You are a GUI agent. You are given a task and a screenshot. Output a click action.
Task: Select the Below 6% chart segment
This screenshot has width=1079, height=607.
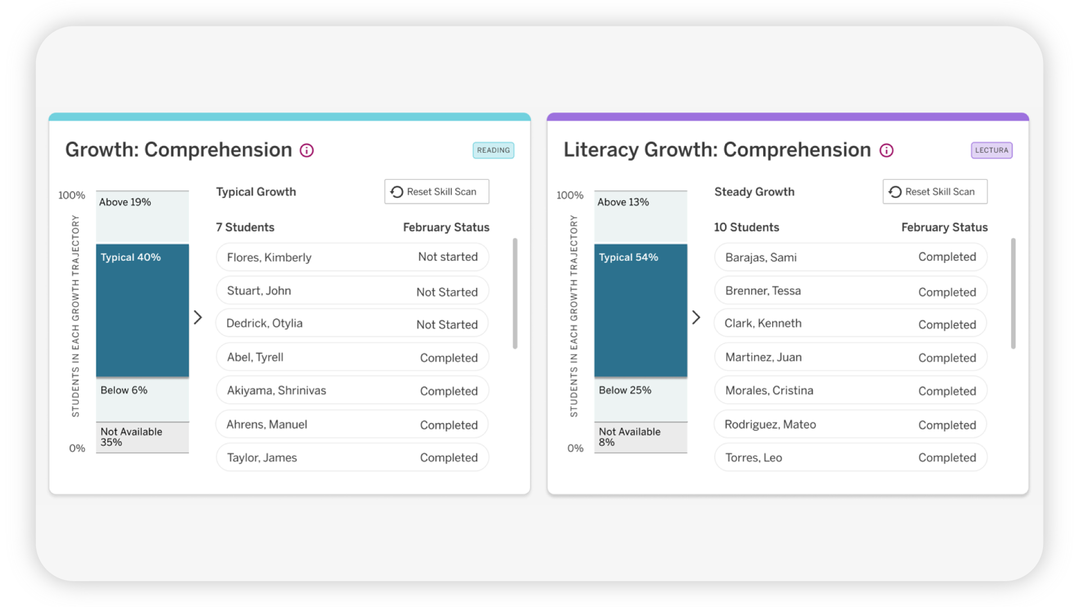[142, 399]
